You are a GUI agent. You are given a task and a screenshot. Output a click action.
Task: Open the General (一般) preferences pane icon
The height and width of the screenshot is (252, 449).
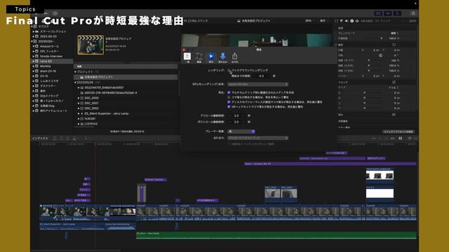tap(187, 57)
